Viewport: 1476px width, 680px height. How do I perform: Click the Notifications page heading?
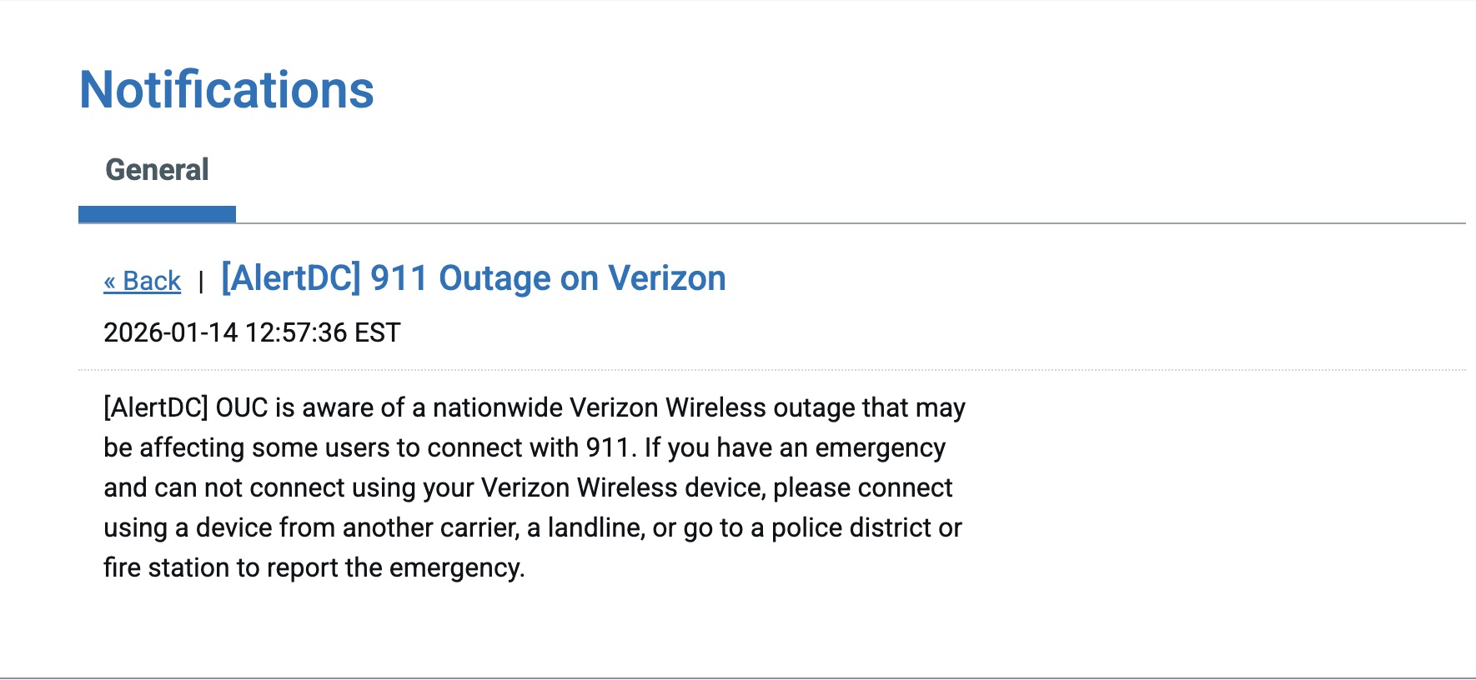tap(226, 90)
